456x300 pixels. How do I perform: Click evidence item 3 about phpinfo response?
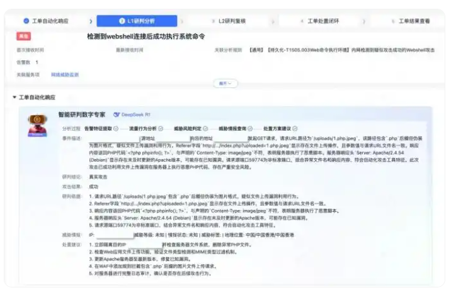pyautogui.click(x=214, y=211)
